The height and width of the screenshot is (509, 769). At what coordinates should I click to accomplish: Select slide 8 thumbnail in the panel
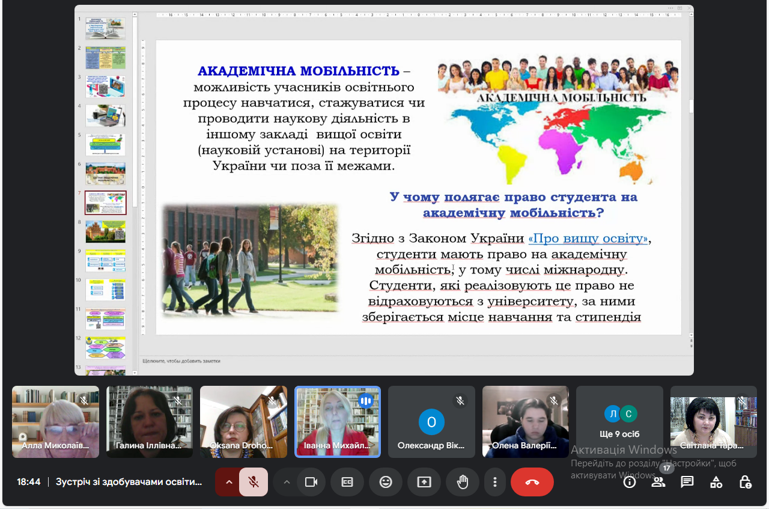coord(106,231)
